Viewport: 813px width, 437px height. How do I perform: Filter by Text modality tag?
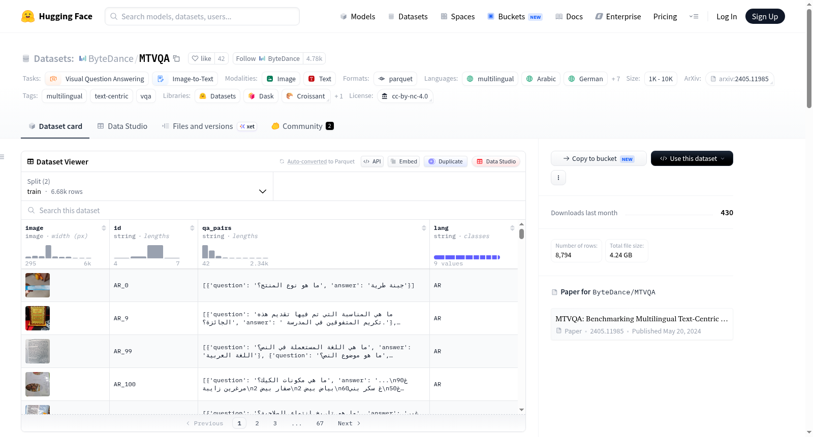(320, 79)
